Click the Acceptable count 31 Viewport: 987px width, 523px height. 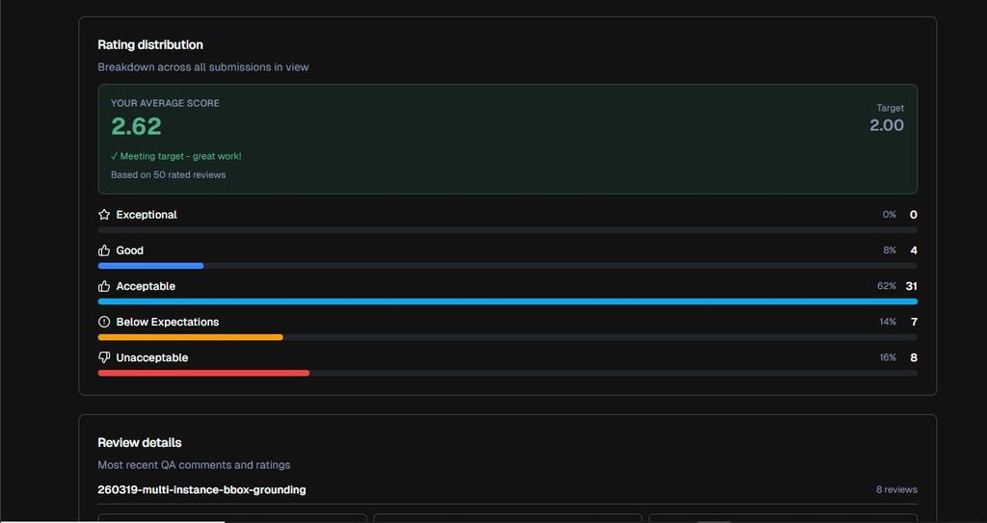click(912, 286)
